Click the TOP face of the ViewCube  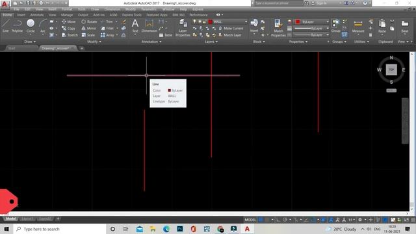point(391,70)
